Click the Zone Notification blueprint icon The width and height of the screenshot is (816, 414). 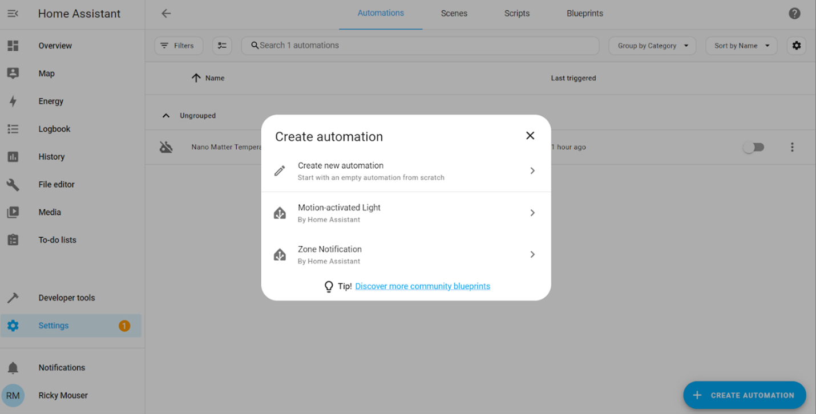click(280, 255)
